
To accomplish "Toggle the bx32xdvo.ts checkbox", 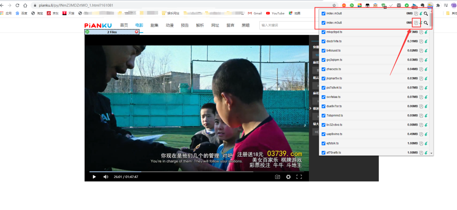I will [324, 125].
